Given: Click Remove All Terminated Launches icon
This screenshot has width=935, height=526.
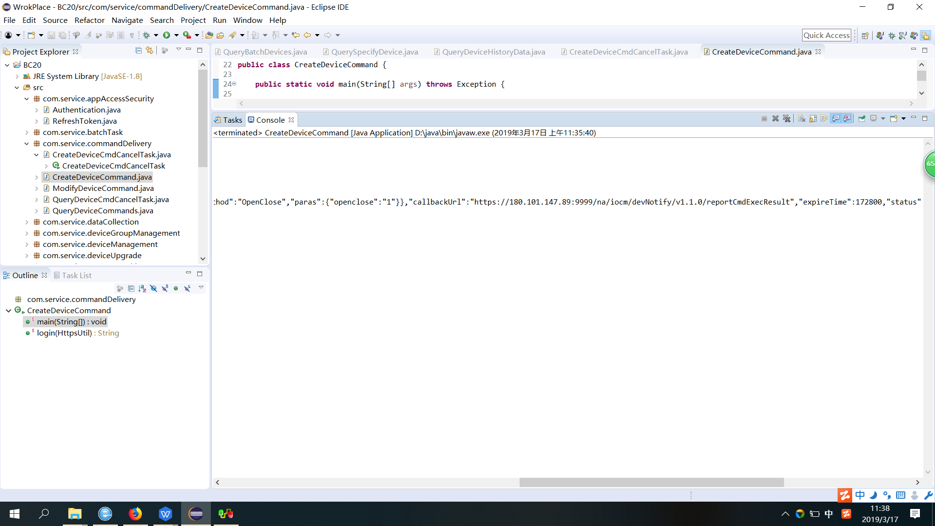Looking at the screenshot, I should (x=786, y=119).
